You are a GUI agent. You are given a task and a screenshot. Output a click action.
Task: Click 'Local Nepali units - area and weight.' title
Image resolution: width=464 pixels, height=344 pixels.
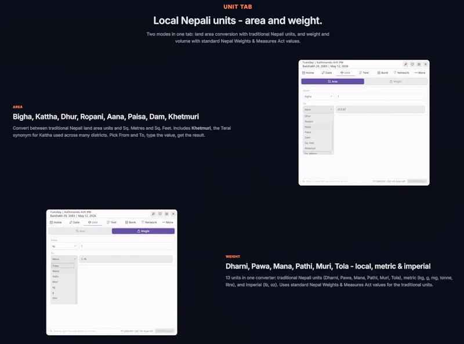(x=238, y=21)
